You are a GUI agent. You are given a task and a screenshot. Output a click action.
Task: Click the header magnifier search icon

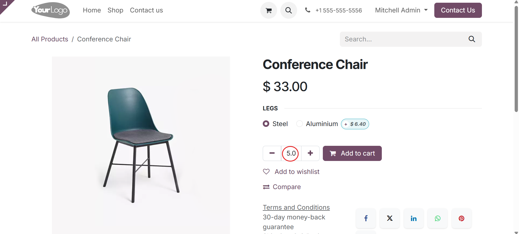[288, 10]
